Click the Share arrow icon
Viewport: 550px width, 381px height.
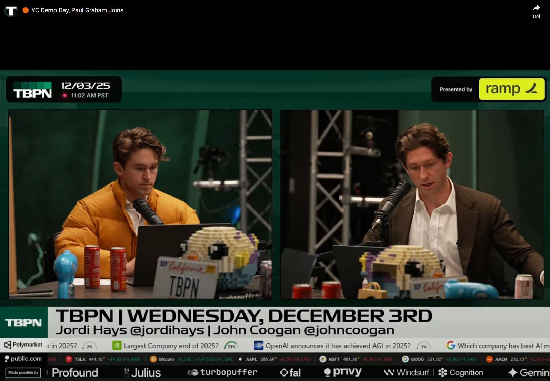click(x=536, y=8)
